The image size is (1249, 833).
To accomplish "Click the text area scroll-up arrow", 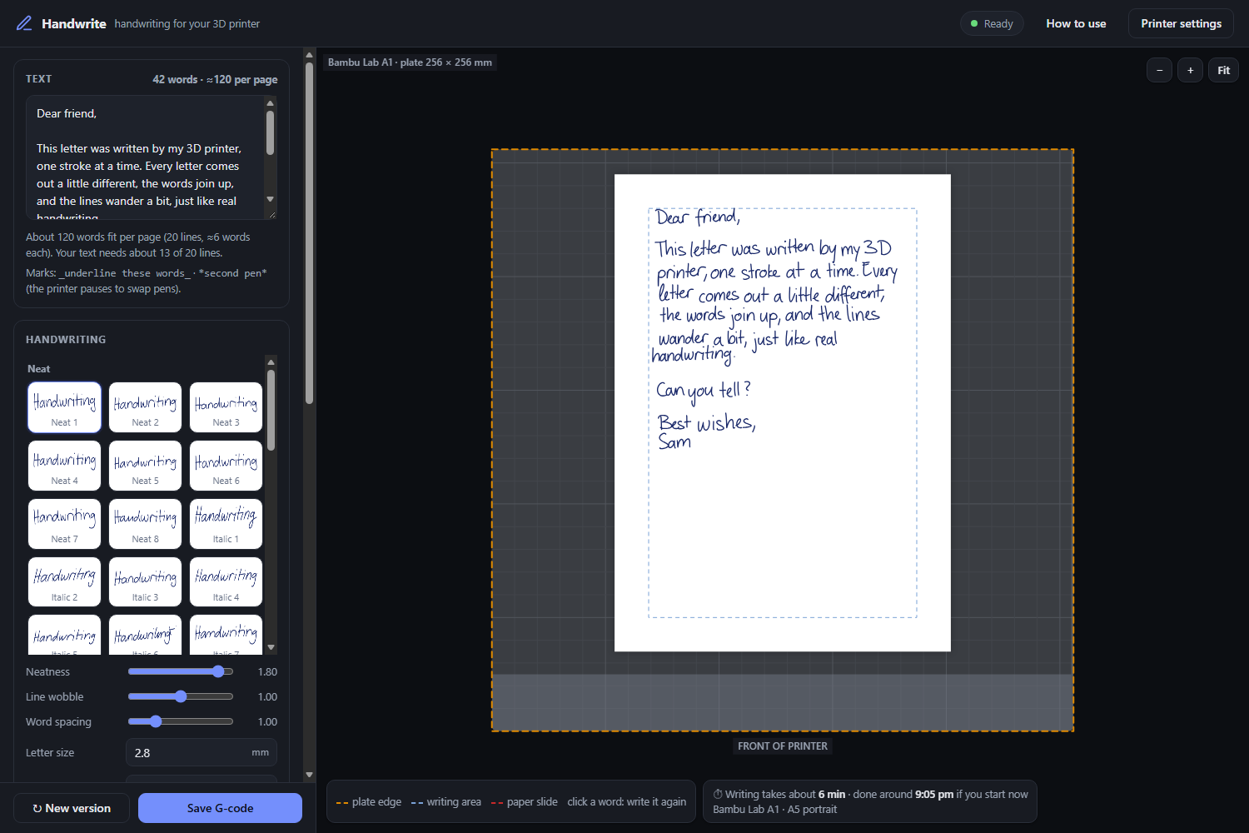I will [270, 103].
